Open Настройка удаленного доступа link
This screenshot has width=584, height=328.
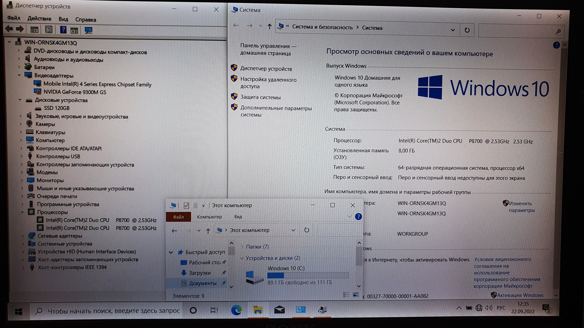coord(268,83)
